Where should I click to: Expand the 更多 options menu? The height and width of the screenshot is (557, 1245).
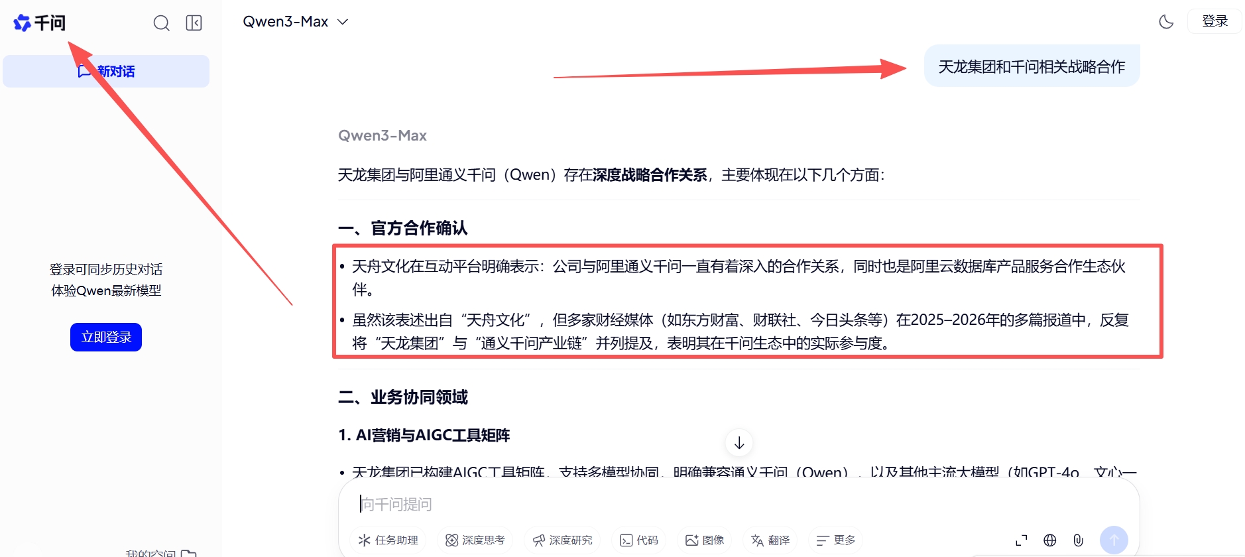point(835,540)
